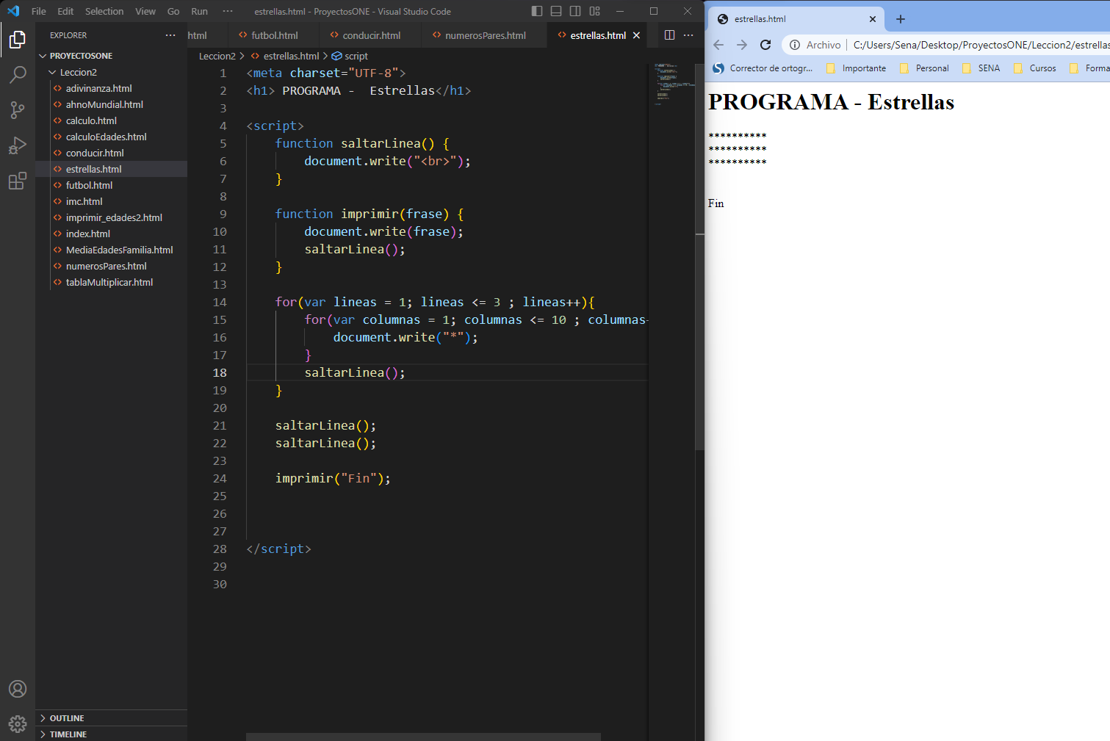Open numerosPares.html in the explorer
The height and width of the screenshot is (741, 1110).
click(x=111, y=266)
